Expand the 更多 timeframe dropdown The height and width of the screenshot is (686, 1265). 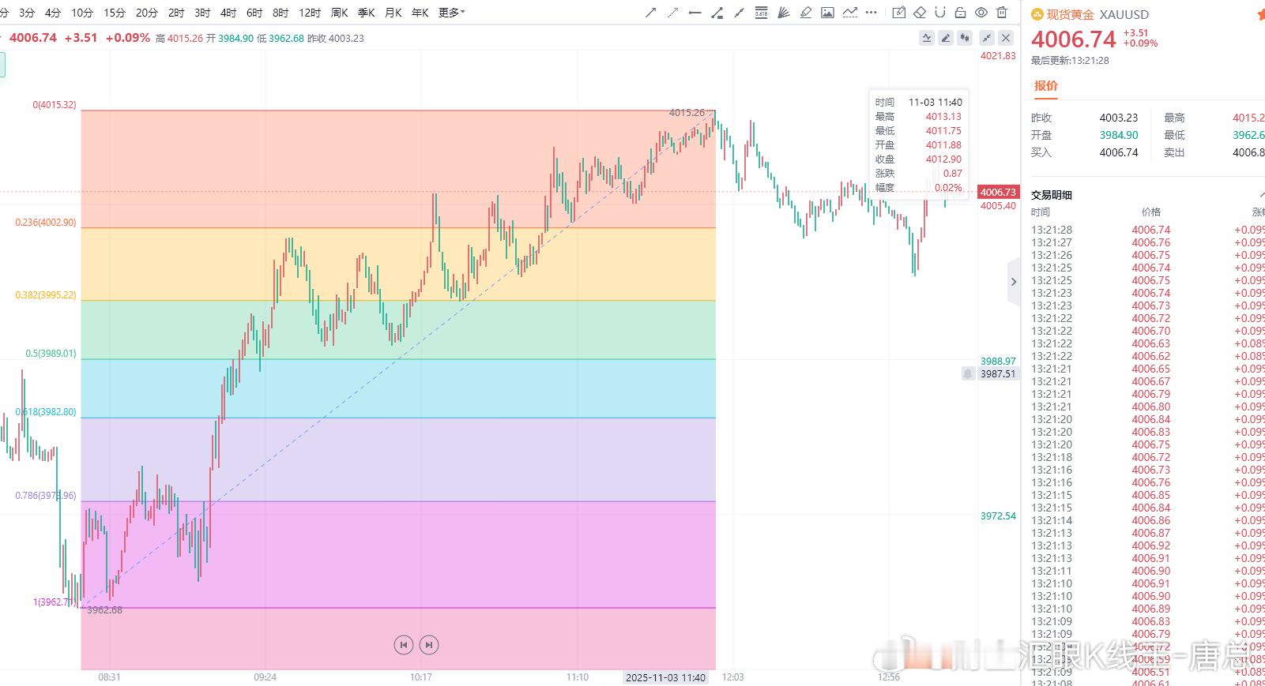tap(451, 13)
